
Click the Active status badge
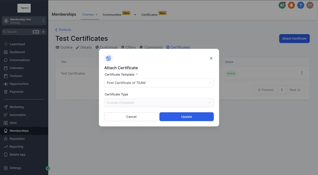(x=231, y=73)
